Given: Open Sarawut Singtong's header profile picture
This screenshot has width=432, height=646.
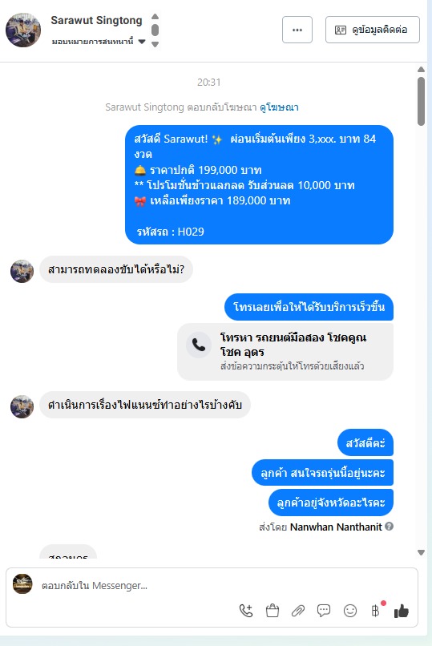Looking at the screenshot, I should [x=23, y=30].
